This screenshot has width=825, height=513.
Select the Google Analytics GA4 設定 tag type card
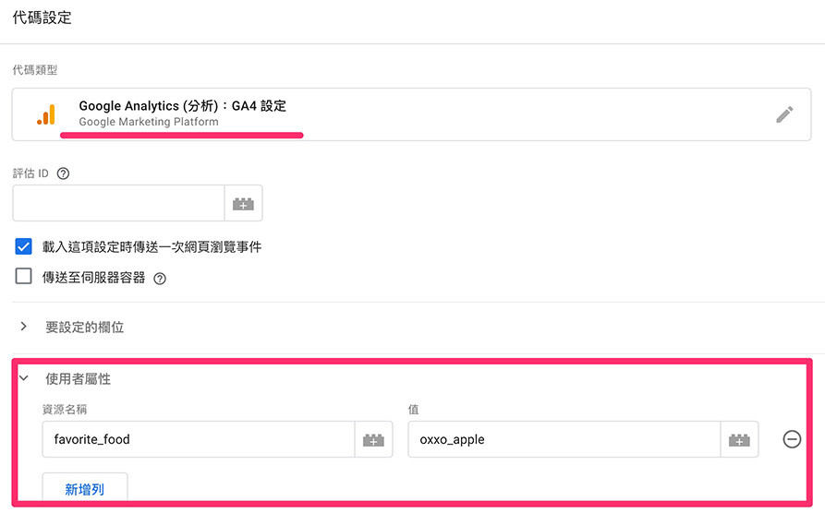pyautogui.click(x=411, y=114)
